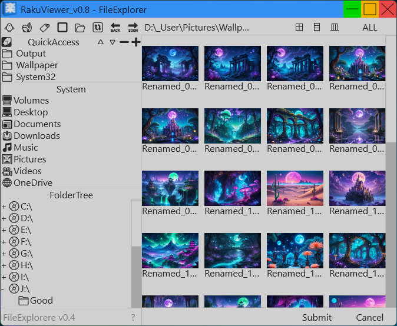This screenshot has height=326, width=397.
Task: Click the Cancel button
Action: click(x=370, y=318)
